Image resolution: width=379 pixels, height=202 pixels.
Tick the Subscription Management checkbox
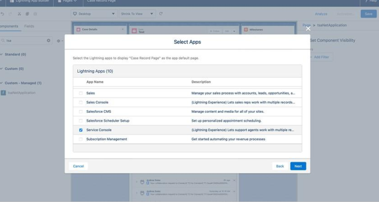pyautogui.click(x=81, y=139)
